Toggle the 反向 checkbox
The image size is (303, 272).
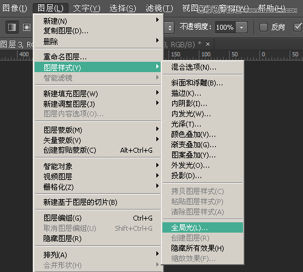[264, 27]
